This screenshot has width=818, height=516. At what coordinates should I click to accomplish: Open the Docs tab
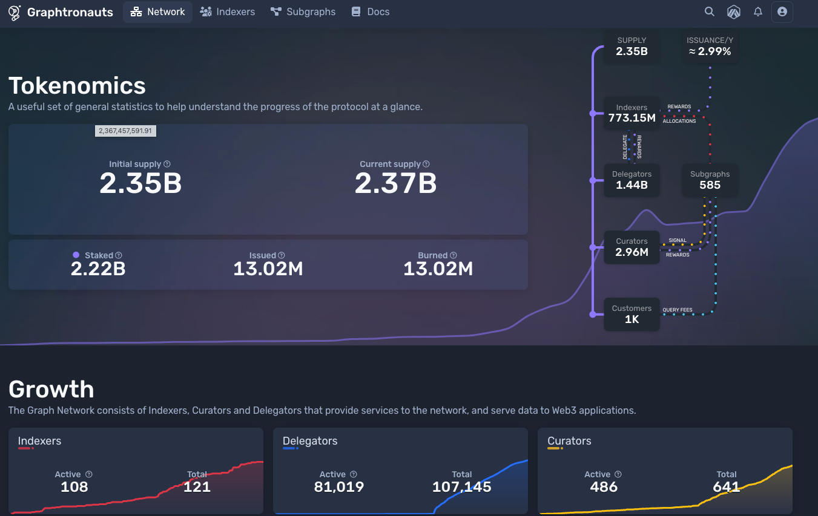click(x=371, y=11)
